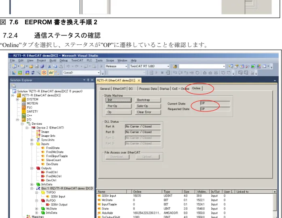Collapse the Inputs folder node
This screenshot has height=218, width=282.
point(32,144)
